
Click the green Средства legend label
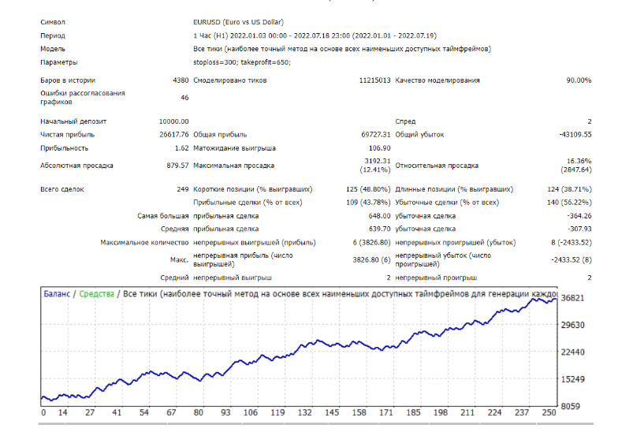(96, 293)
